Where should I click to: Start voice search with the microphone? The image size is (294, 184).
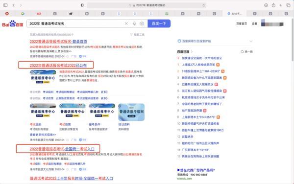[x=134, y=23]
